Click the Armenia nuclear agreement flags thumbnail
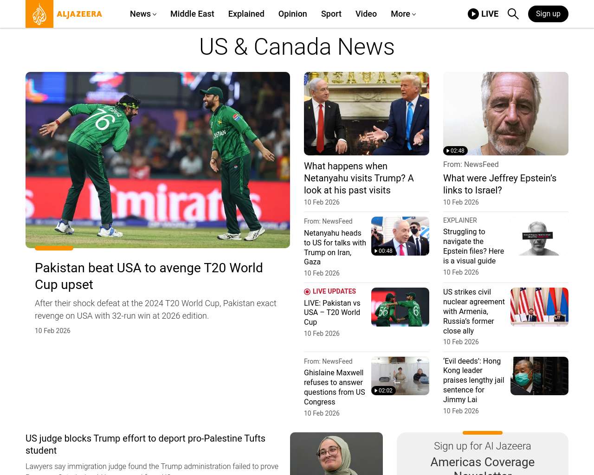Screen dimensions: 594x475 click(539, 307)
